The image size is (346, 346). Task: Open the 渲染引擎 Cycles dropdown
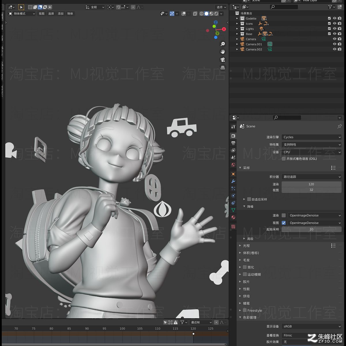tap(312, 137)
